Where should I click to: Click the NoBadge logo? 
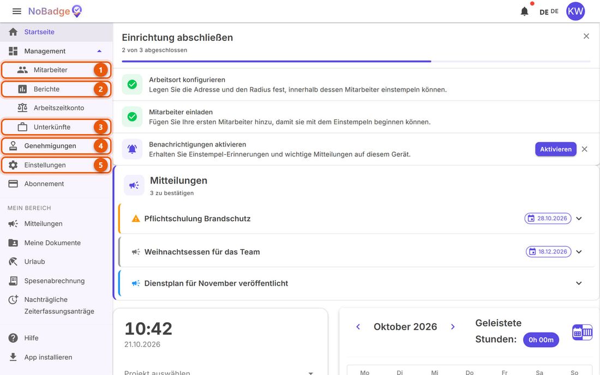(55, 11)
